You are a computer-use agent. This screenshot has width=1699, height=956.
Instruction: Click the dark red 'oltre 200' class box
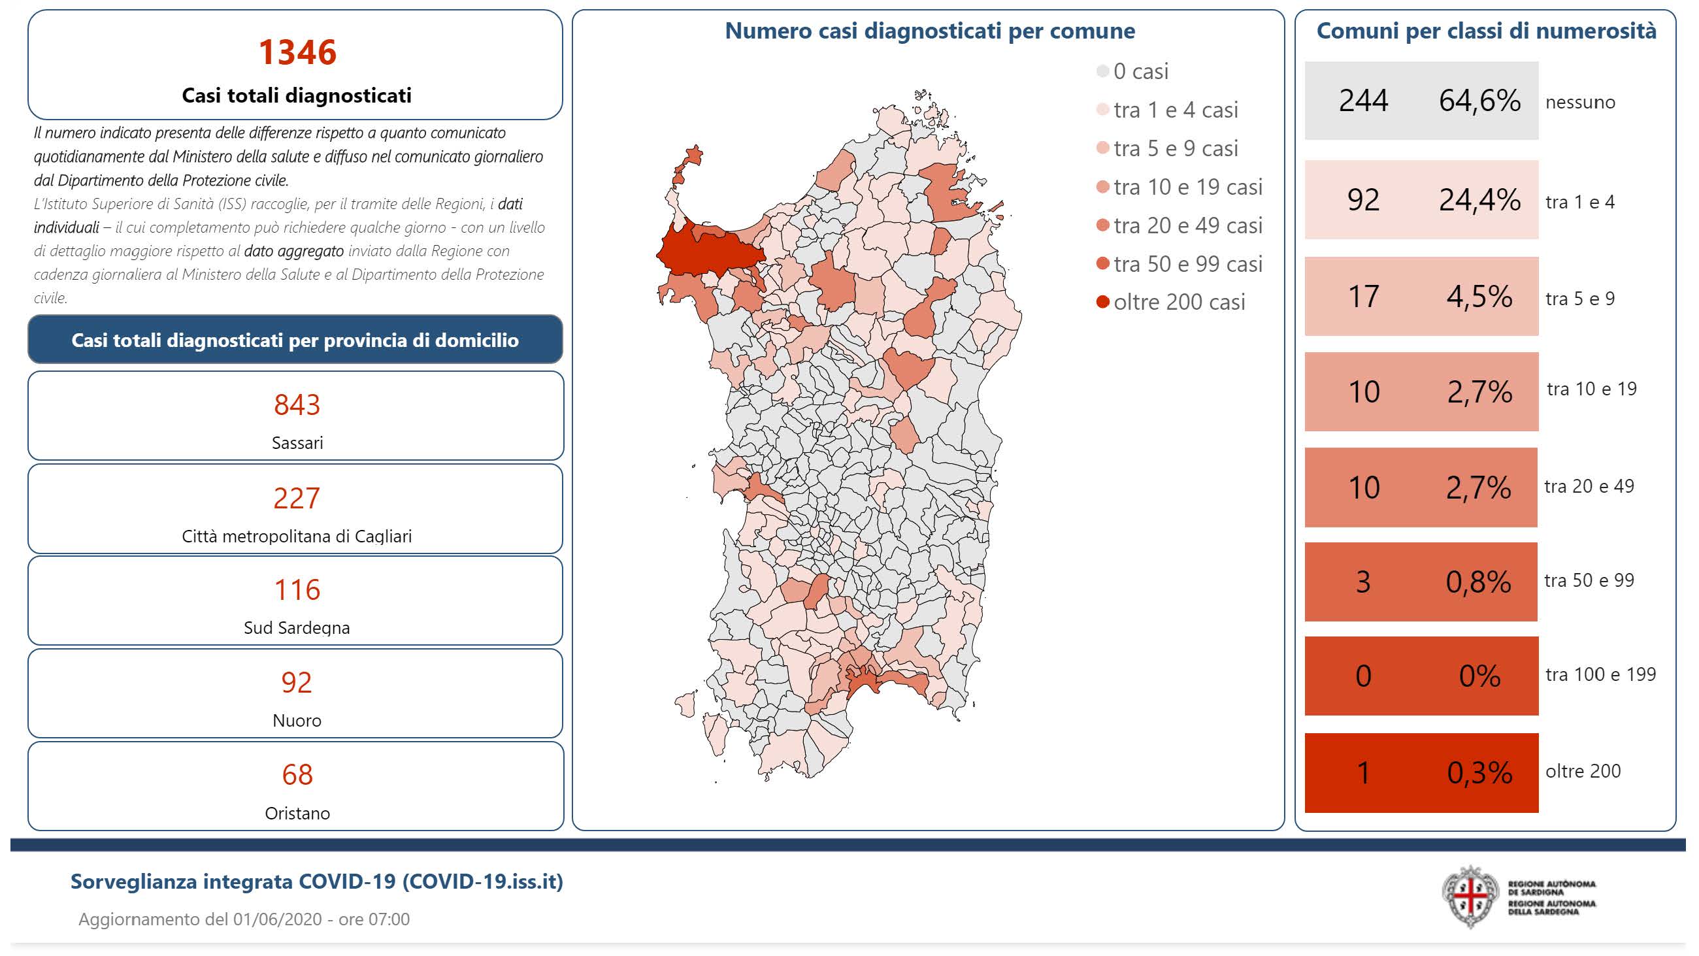pyautogui.click(x=1421, y=772)
